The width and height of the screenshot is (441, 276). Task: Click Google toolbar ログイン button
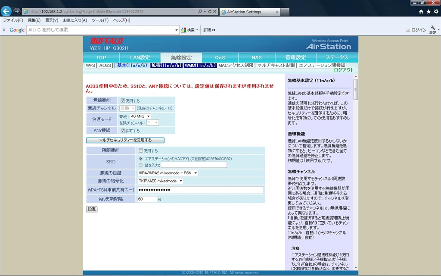click(x=416, y=30)
